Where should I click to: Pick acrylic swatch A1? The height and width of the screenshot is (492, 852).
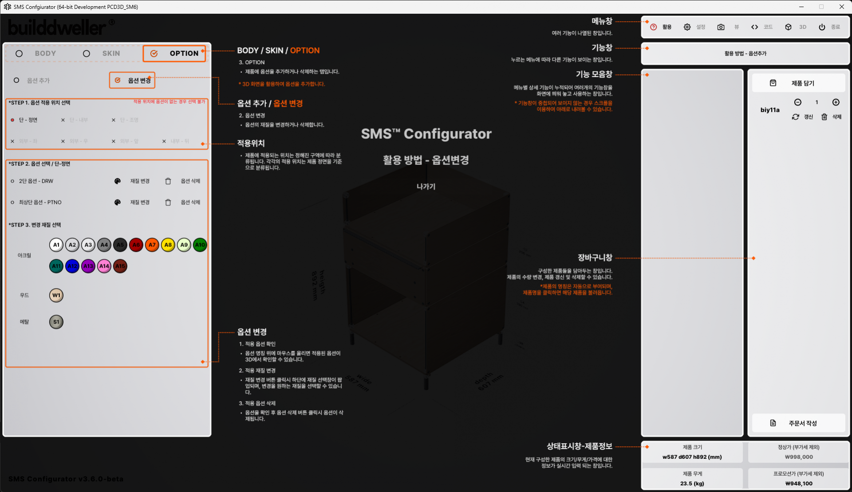56,245
